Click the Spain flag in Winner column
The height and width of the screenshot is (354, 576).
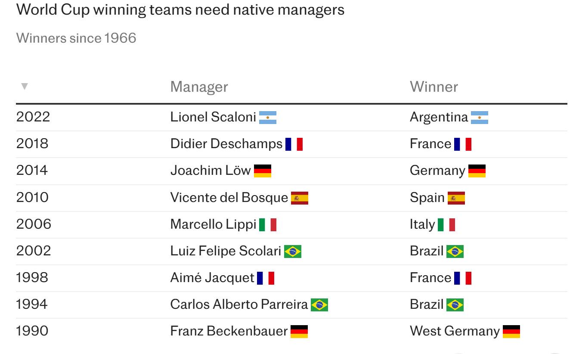(x=456, y=198)
